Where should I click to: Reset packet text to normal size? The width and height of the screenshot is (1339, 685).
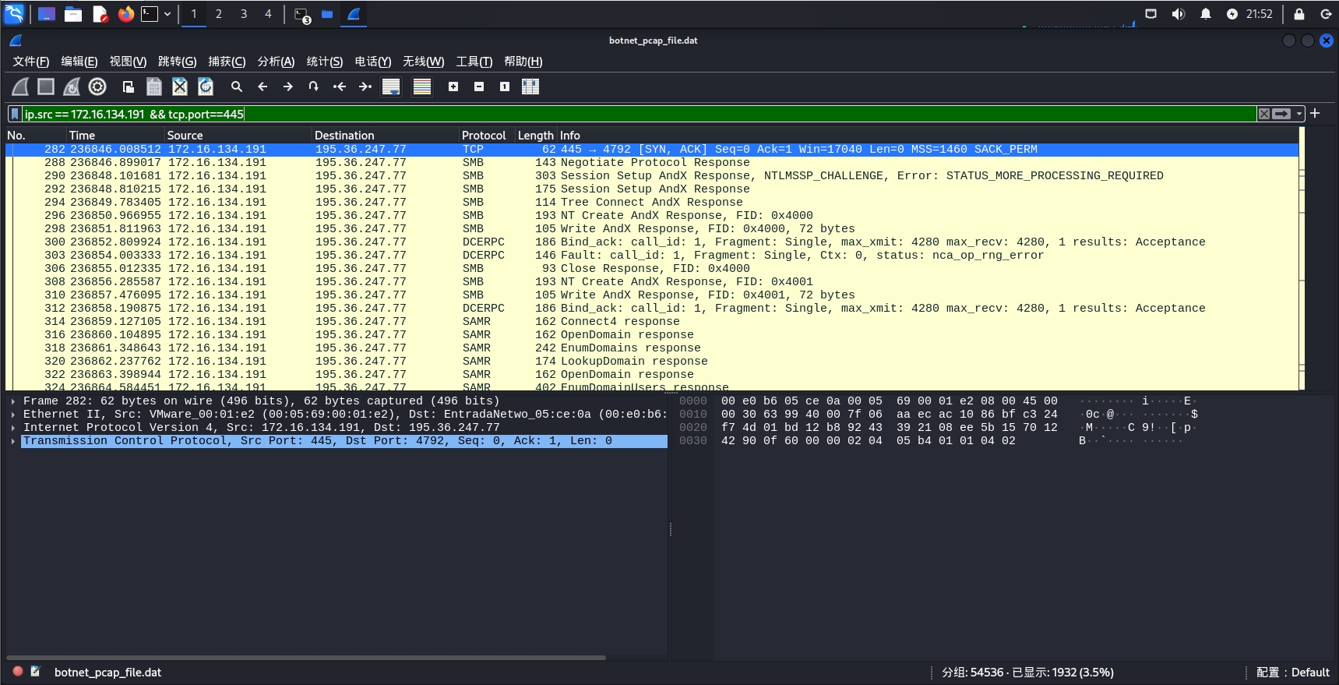505,87
